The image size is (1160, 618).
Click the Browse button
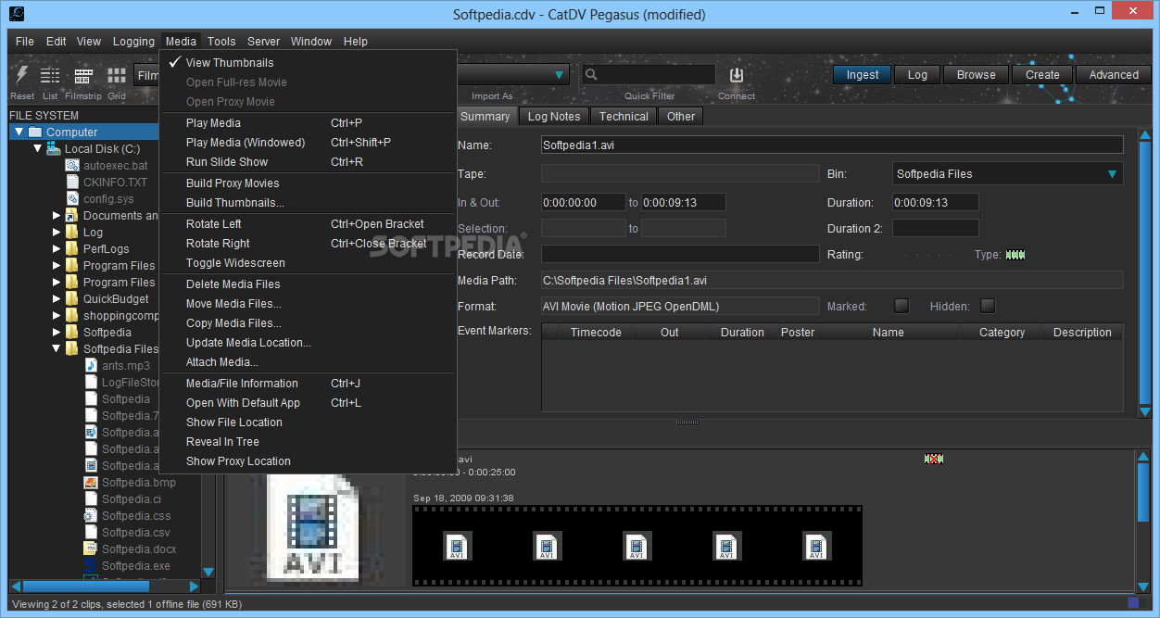pyautogui.click(x=977, y=75)
